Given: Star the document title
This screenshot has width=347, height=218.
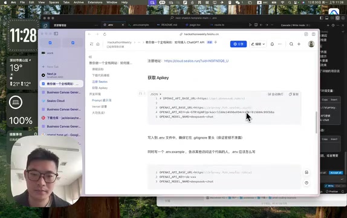Looking at the screenshot, I should 216,42.
